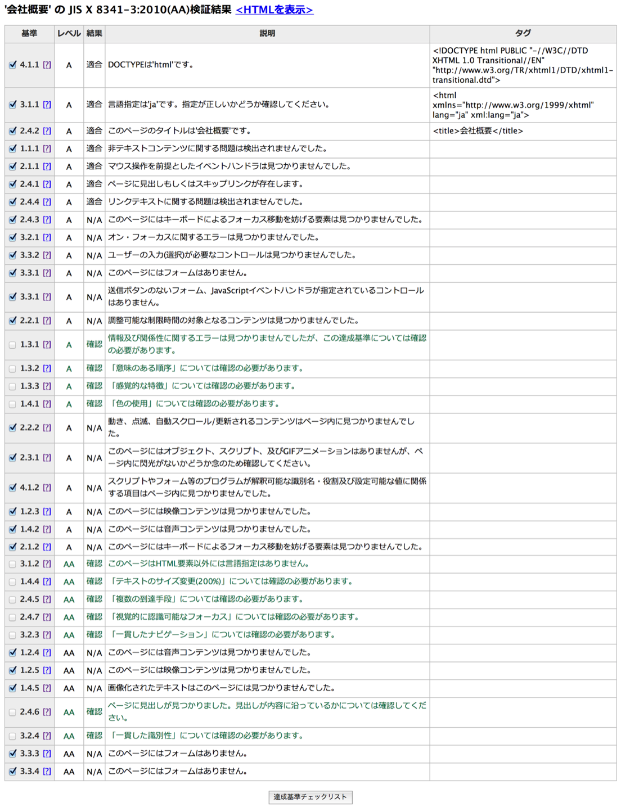The height and width of the screenshot is (807, 621).
Task: Uncheck the checkbox for criterion 1.2.3
Action: pos(12,511)
